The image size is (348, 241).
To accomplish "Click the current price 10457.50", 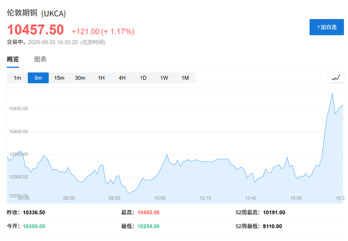I will tap(35, 30).
